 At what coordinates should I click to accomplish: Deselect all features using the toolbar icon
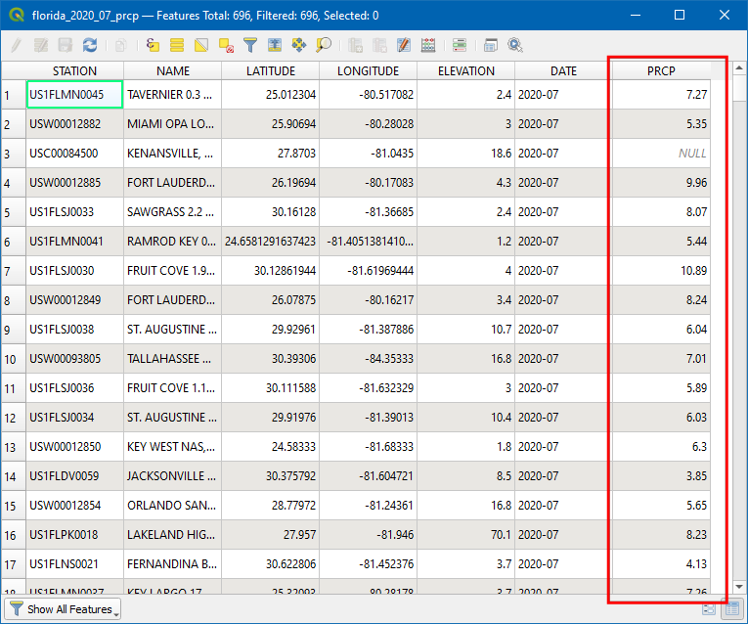click(x=226, y=45)
